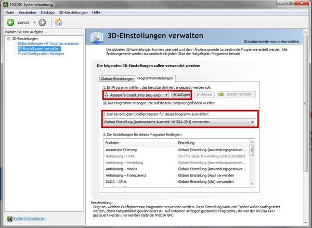Select the Antialiasing - FXAA row
Viewport: 312px width, 228px height.
pos(176,156)
